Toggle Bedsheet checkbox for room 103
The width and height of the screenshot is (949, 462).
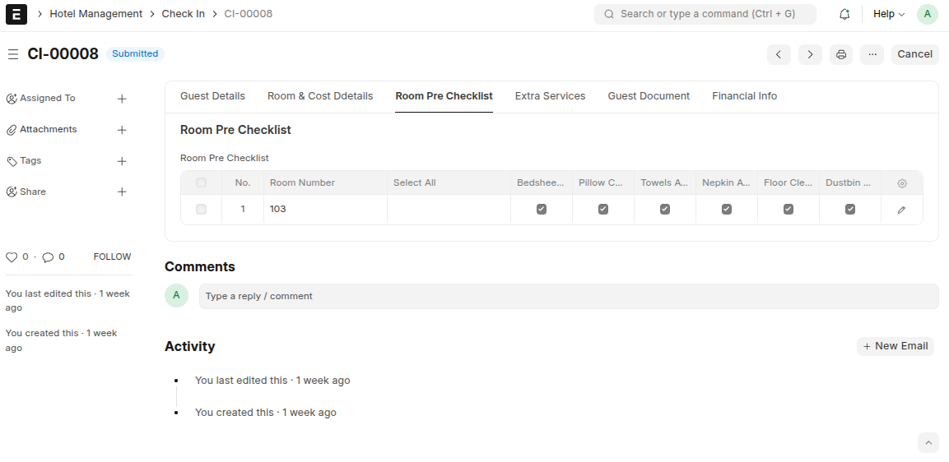point(541,210)
